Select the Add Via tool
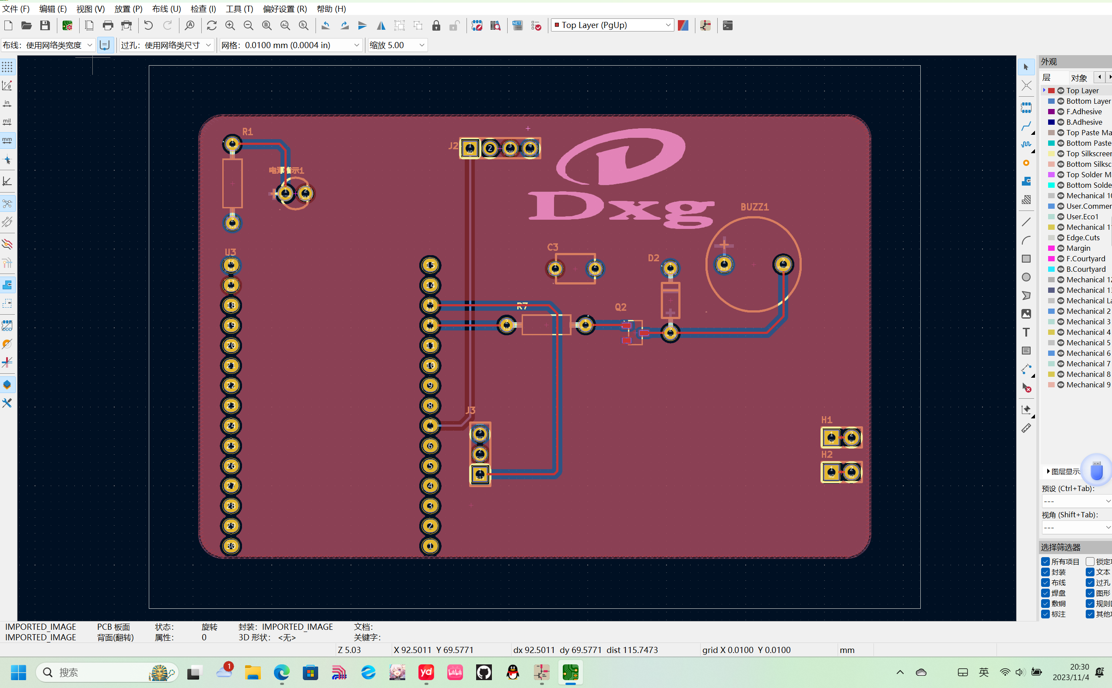The height and width of the screenshot is (688, 1112). 1026,163
